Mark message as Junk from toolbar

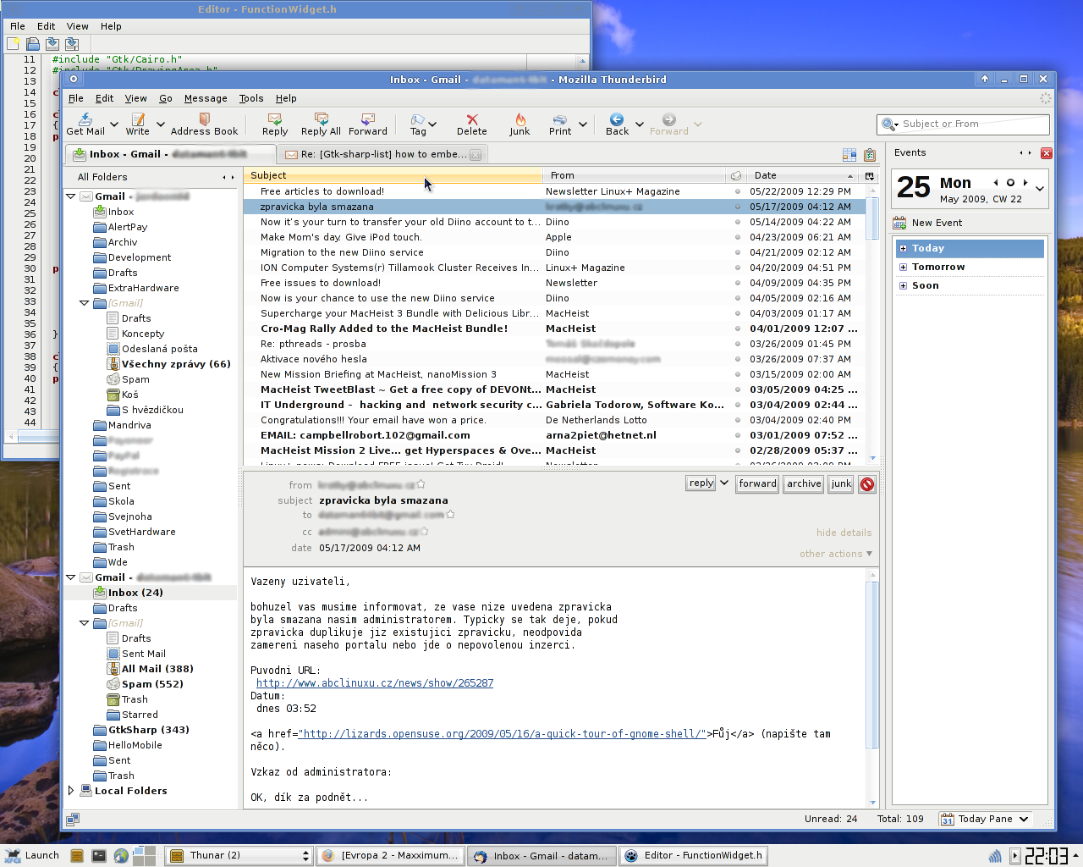click(520, 124)
